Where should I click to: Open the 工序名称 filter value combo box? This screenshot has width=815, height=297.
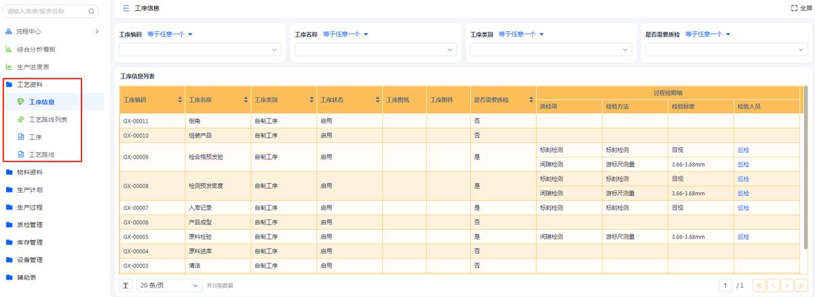[x=376, y=49]
